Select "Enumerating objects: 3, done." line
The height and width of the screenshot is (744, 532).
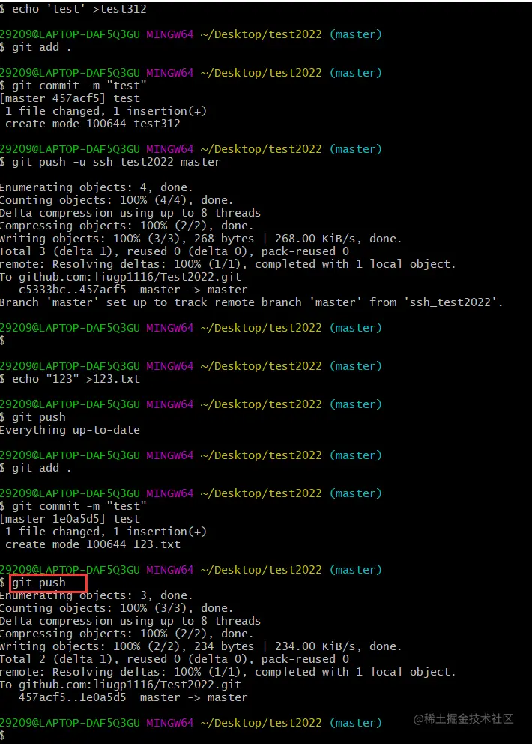click(96, 595)
